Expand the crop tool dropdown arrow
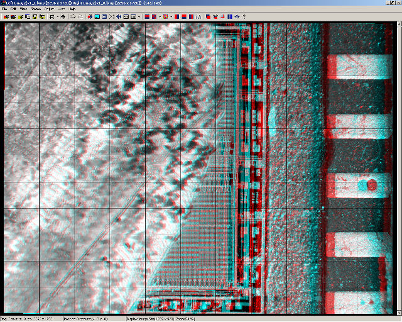This screenshot has height=322, width=402. tap(56, 17)
